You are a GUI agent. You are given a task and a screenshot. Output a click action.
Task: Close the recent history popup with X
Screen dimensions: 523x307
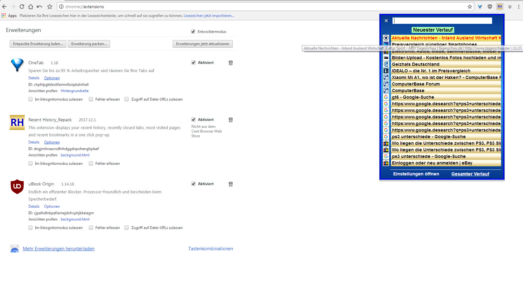[x=386, y=21]
